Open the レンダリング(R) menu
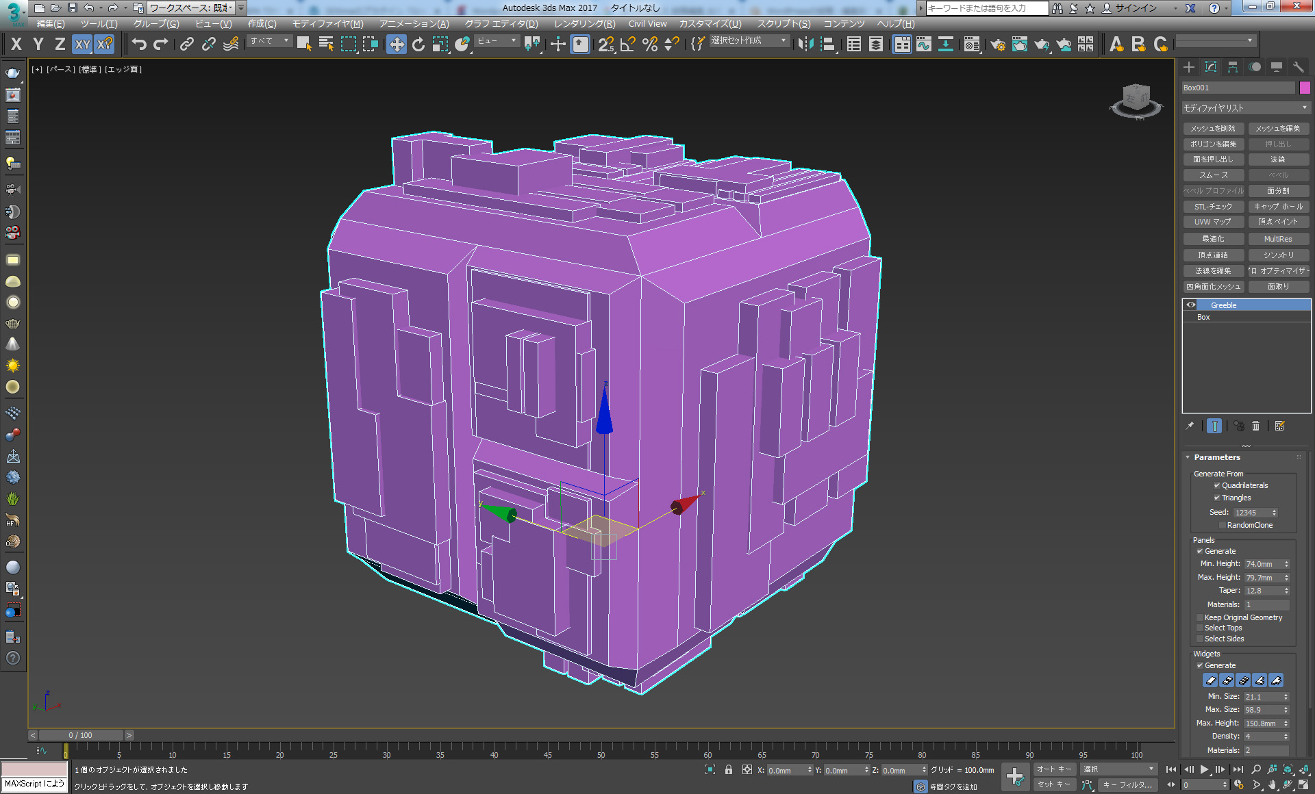Image resolution: width=1315 pixels, height=794 pixels. click(584, 23)
